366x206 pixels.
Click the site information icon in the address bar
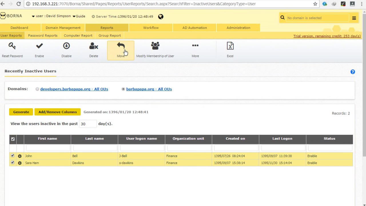pyautogui.click(x=28, y=4)
